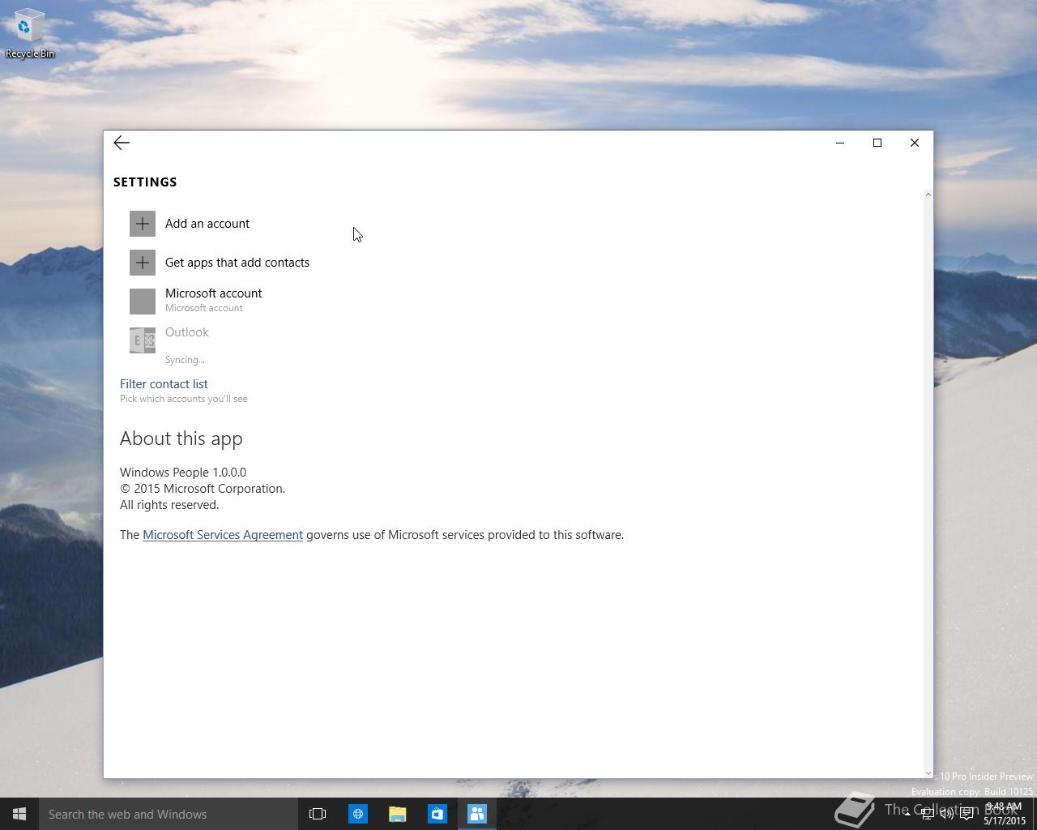This screenshot has height=830, width=1037.
Task: Minimize the People settings window
Action: tap(840, 143)
